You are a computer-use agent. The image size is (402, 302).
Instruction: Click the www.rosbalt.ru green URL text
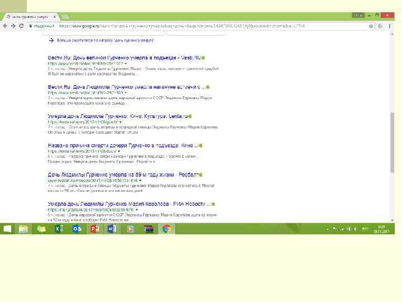(x=93, y=181)
